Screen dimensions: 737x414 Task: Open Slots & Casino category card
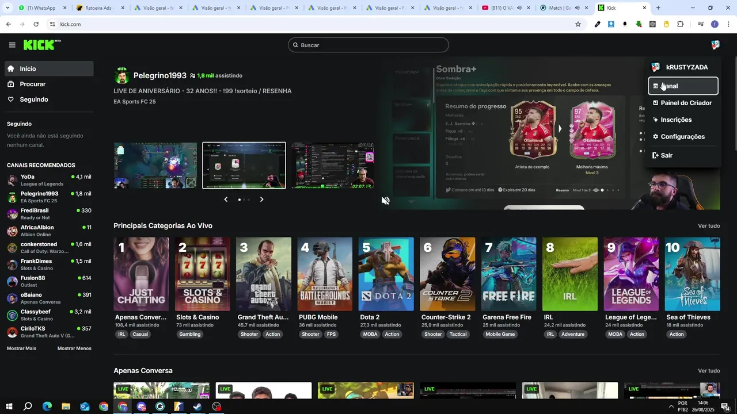coord(203,274)
